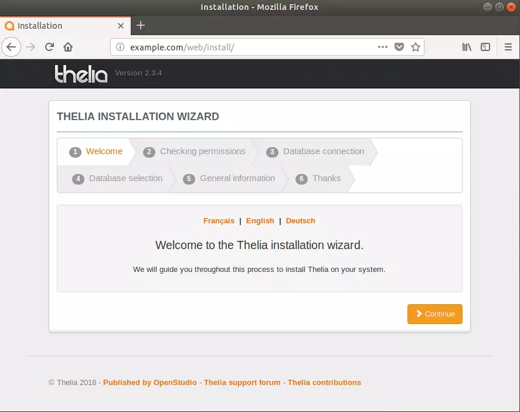Image resolution: width=520 pixels, height=412 pixels.
Task: Switch language to Français
Action: point(219,221)
